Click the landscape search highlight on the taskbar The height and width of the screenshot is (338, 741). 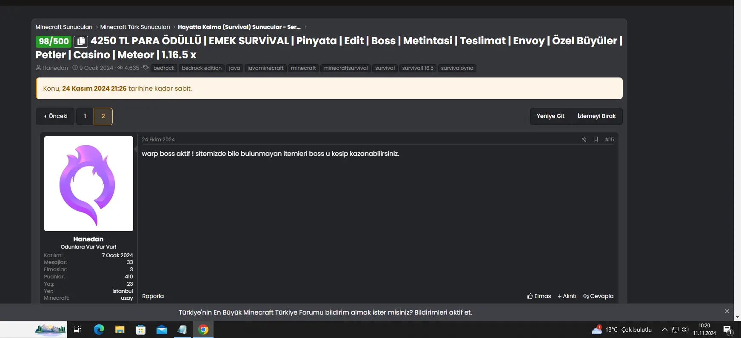51,329
